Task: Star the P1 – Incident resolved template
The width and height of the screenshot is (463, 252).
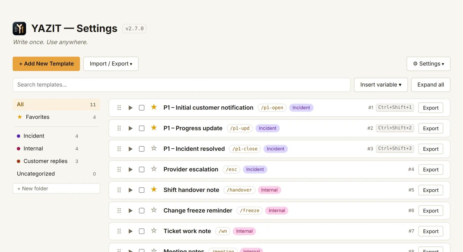Action: click(154, 148)
